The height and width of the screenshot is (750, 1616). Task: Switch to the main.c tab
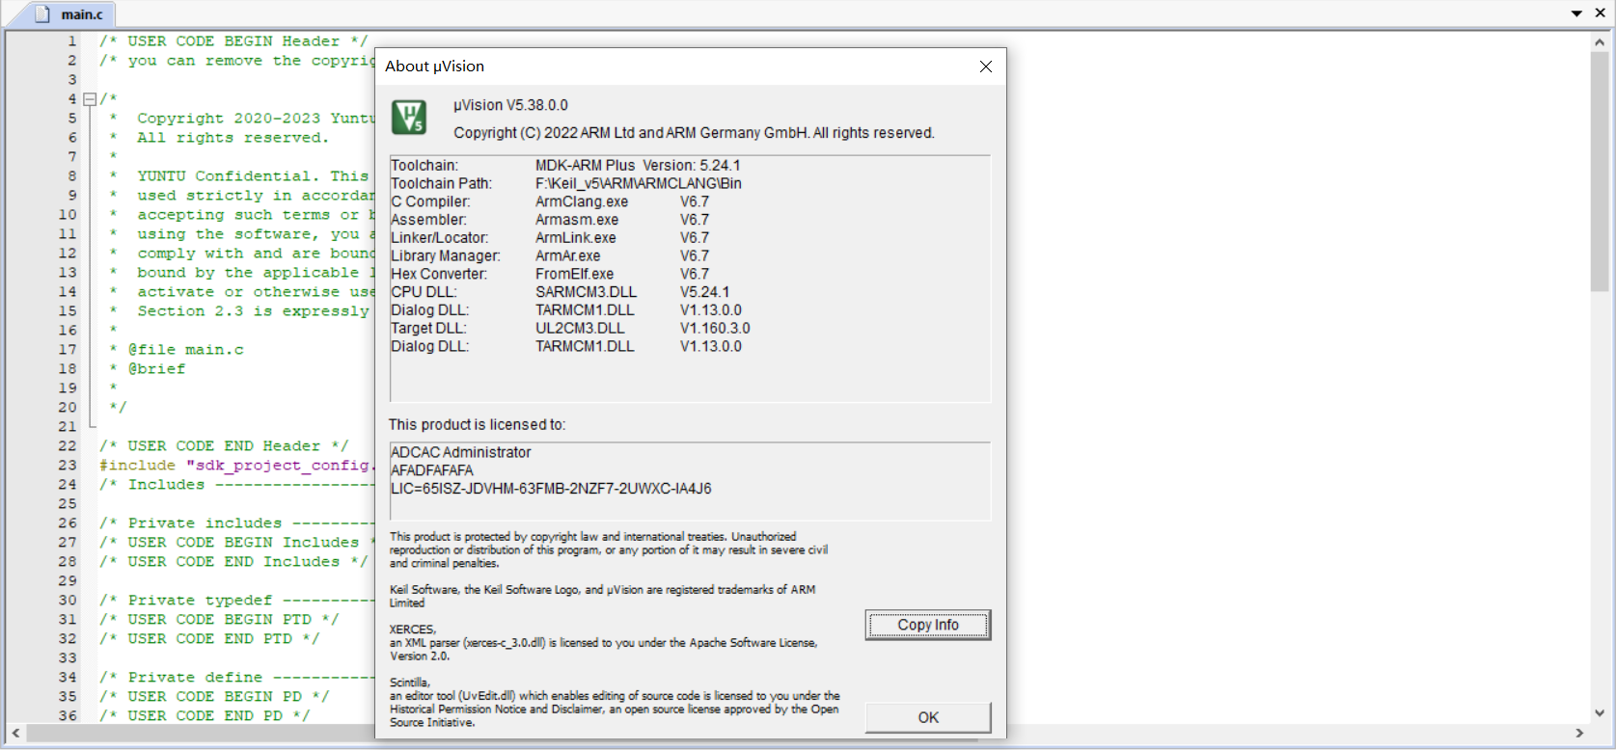click(81, 14)
